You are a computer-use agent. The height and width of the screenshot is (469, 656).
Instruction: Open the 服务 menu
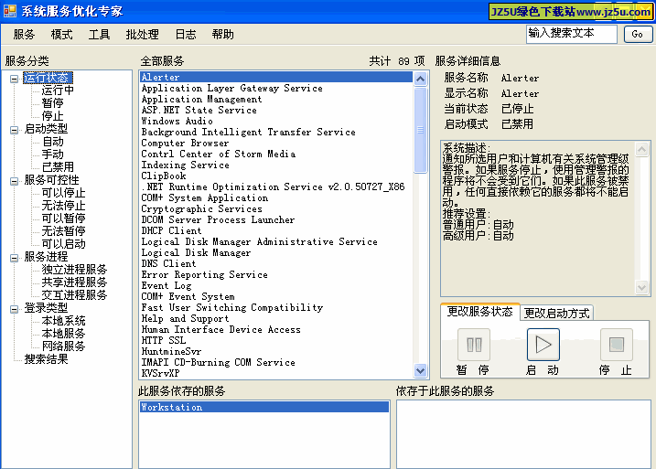[x=24, y=34]
